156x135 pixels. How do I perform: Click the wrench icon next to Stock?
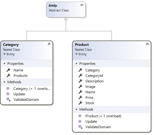(x=80, y=103)
